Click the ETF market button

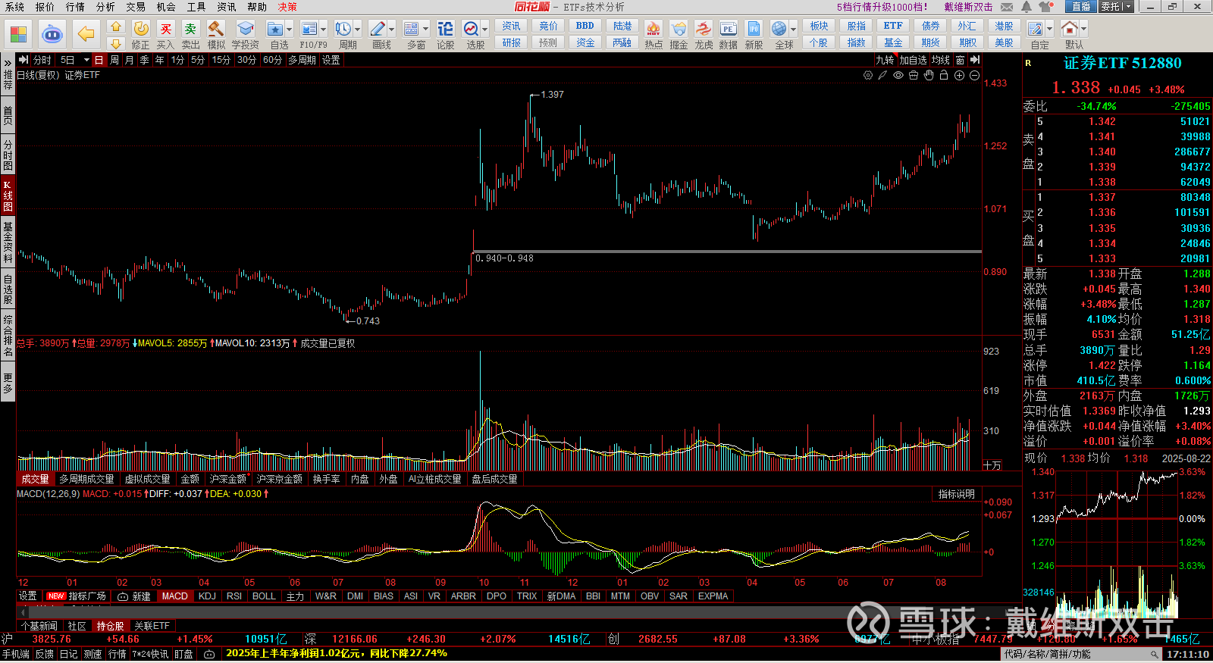(x=893, y=26)
